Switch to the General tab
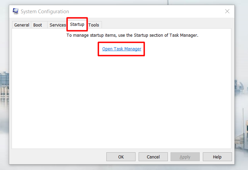Viewport: 248px width, 170px height. tap(22, 25)
